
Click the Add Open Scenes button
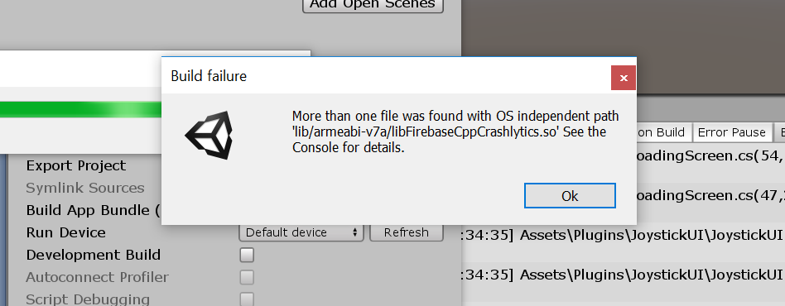coord(373,4)
